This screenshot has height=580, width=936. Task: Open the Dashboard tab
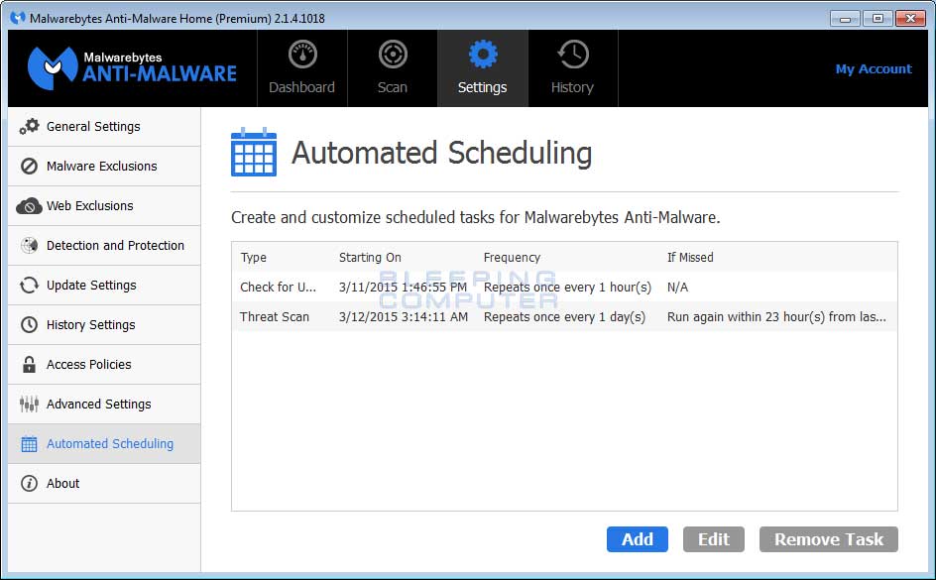(302, 68)
